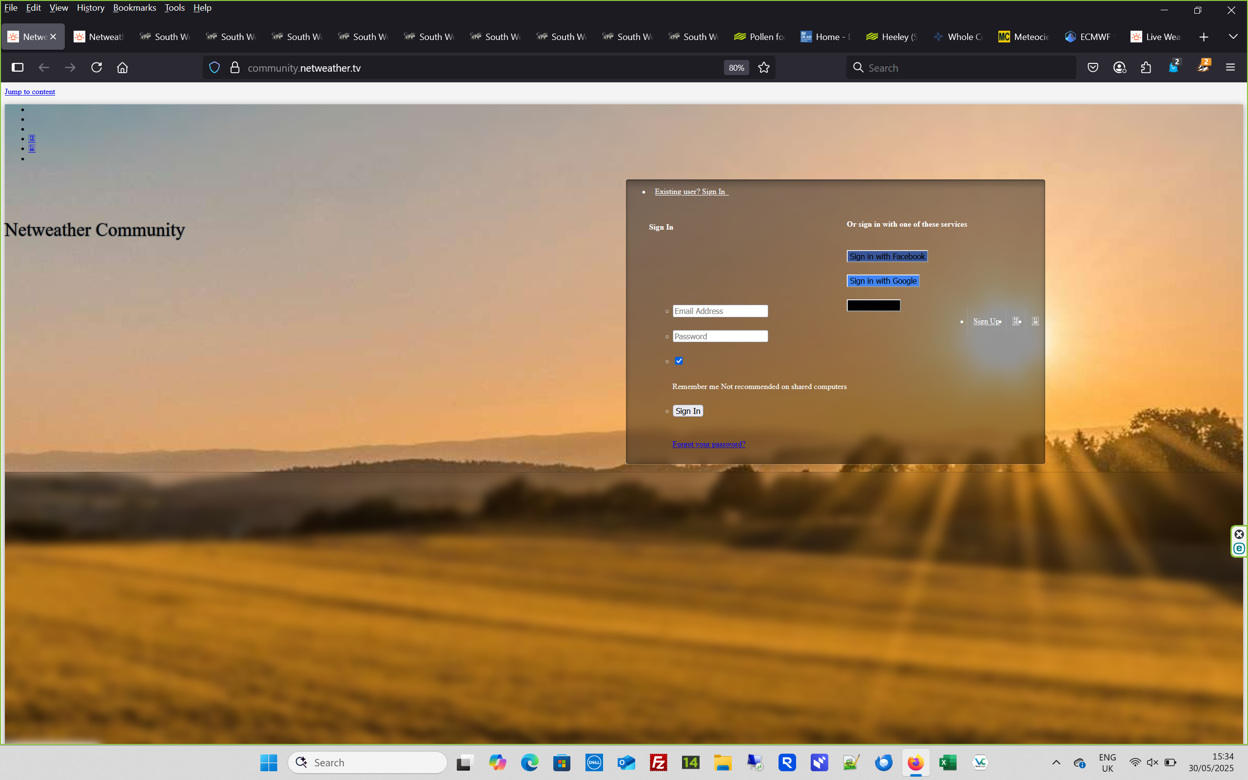The image size is (1248, 780).
Task: Click the Jump to content link
Action: (30, 92)
